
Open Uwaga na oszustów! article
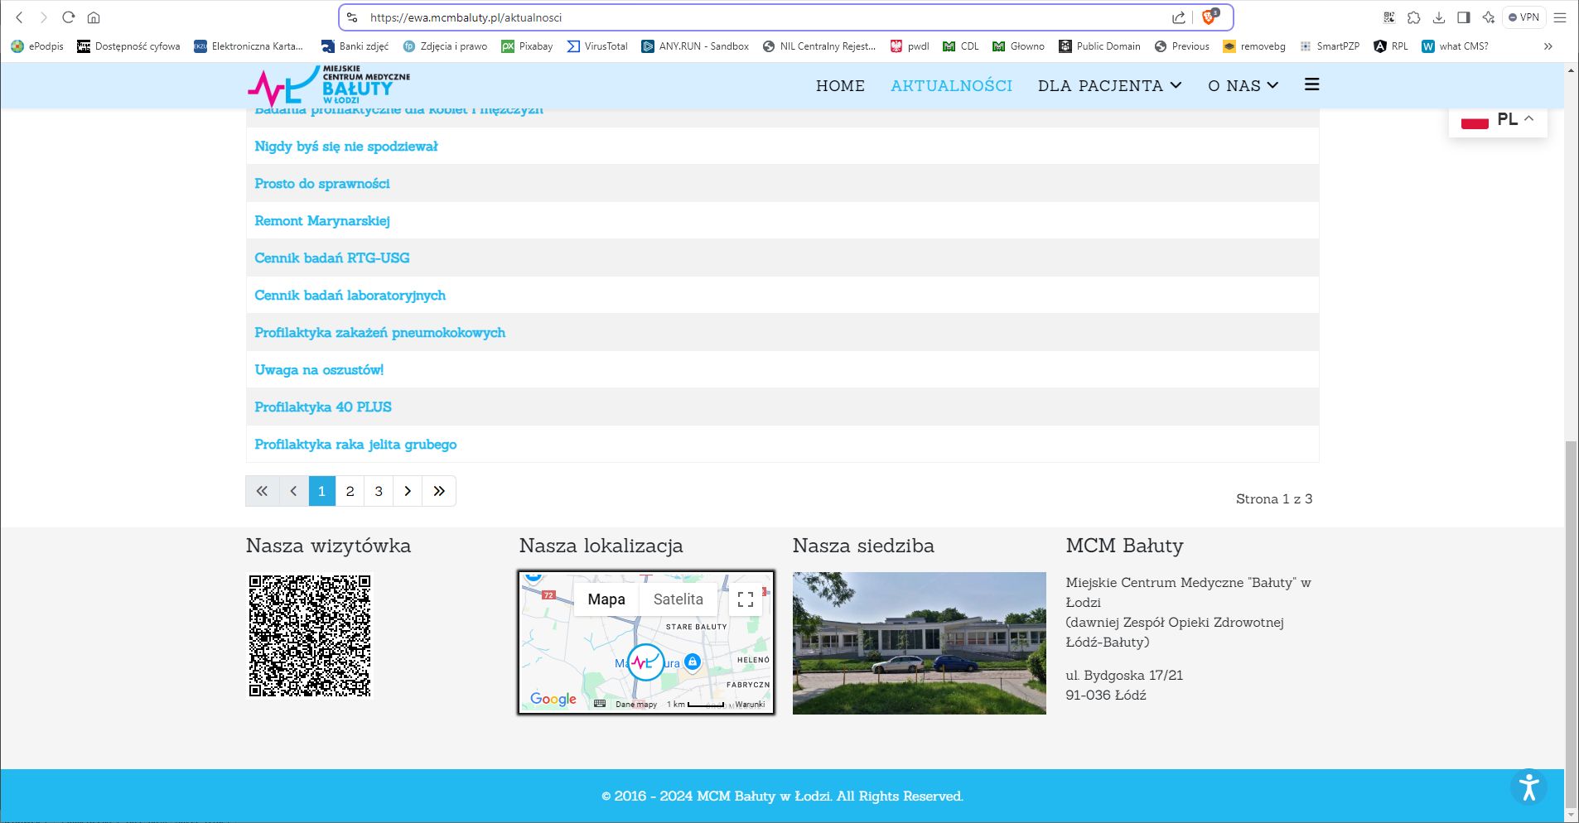coord(319,370)
